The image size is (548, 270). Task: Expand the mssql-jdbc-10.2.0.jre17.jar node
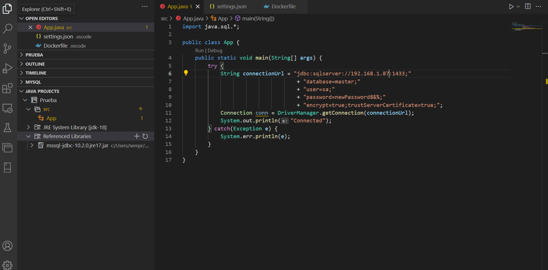(32, 145)
